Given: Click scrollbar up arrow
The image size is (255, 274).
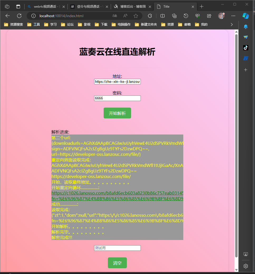Looking at the screenshot, I should click(x=236, y=32).
